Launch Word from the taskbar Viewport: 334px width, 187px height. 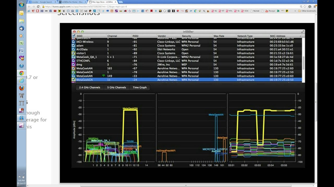point(21,51)
